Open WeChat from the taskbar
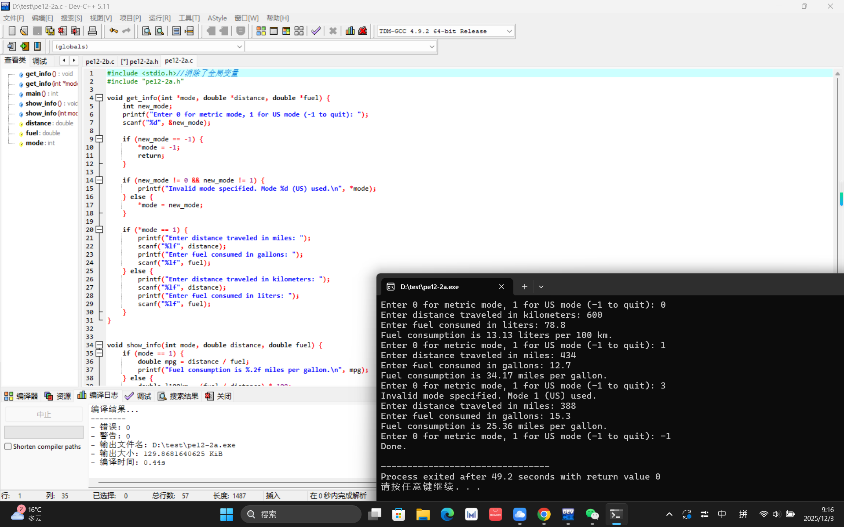The image size is (844, 527). (x=592, y=514)
